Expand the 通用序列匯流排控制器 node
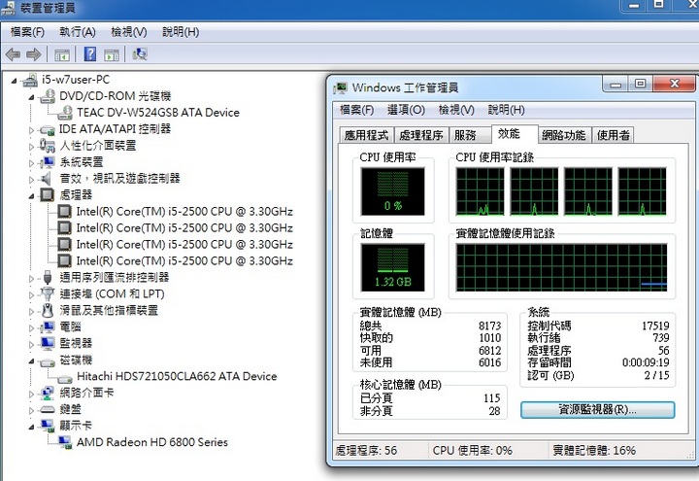The height and width of the screenshot is (481, 699). click(x=31, y=279)
